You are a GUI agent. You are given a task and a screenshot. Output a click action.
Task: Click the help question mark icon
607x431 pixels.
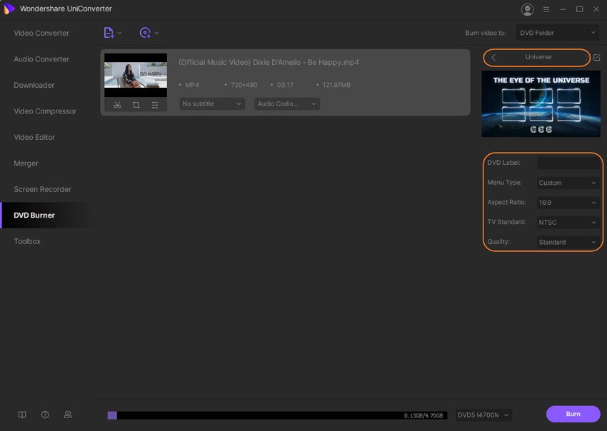[x=44, y=414]
